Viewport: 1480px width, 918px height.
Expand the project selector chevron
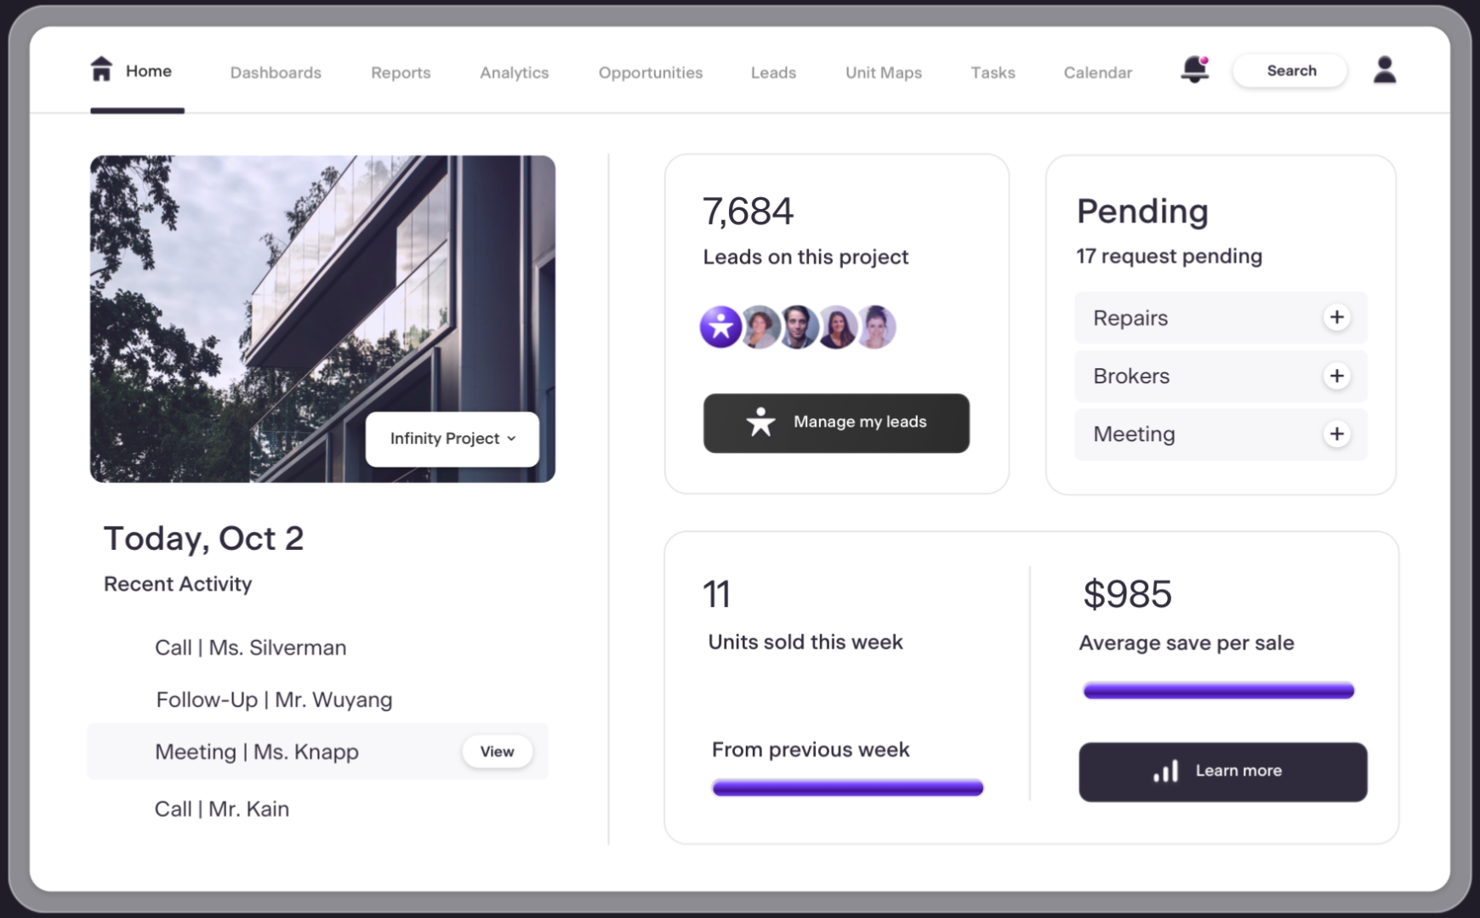point(511,439)
